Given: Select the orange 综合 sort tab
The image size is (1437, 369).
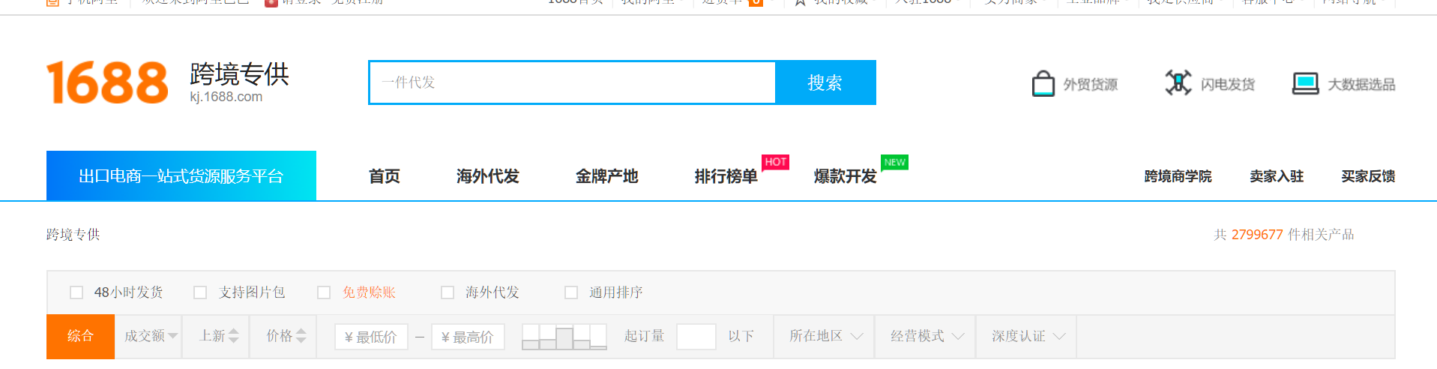Looking at the screenshot, I should tap(80, 336).
